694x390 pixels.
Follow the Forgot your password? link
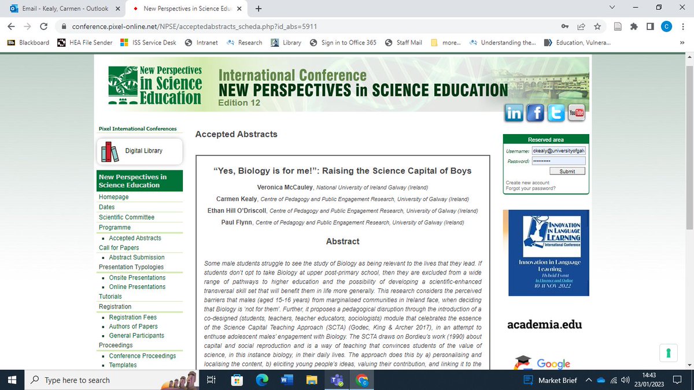coord(530,188)
